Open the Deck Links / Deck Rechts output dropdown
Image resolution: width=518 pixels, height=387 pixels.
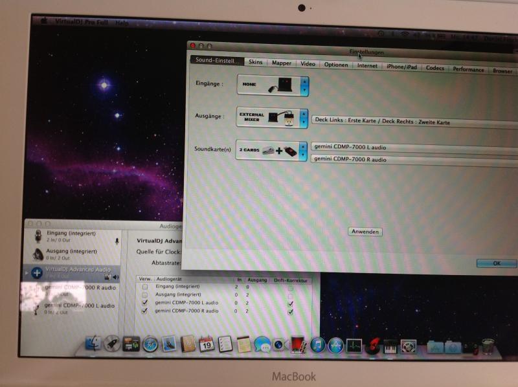[414, 122]
